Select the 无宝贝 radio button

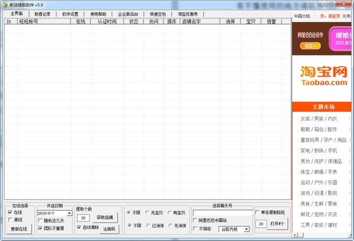tap(147, 213)
